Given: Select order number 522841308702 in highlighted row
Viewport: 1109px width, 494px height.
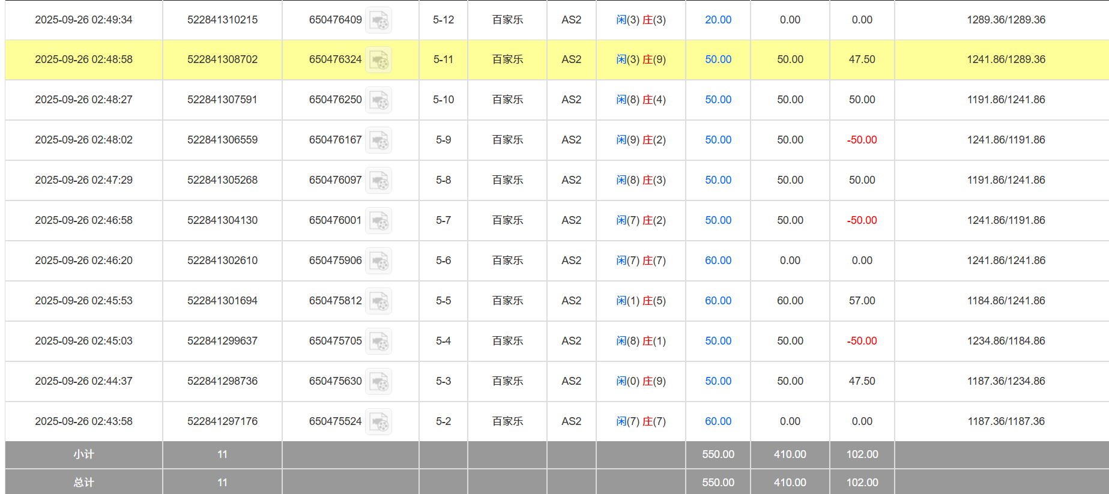Looking at the screenshot, I should pos(222,59).
